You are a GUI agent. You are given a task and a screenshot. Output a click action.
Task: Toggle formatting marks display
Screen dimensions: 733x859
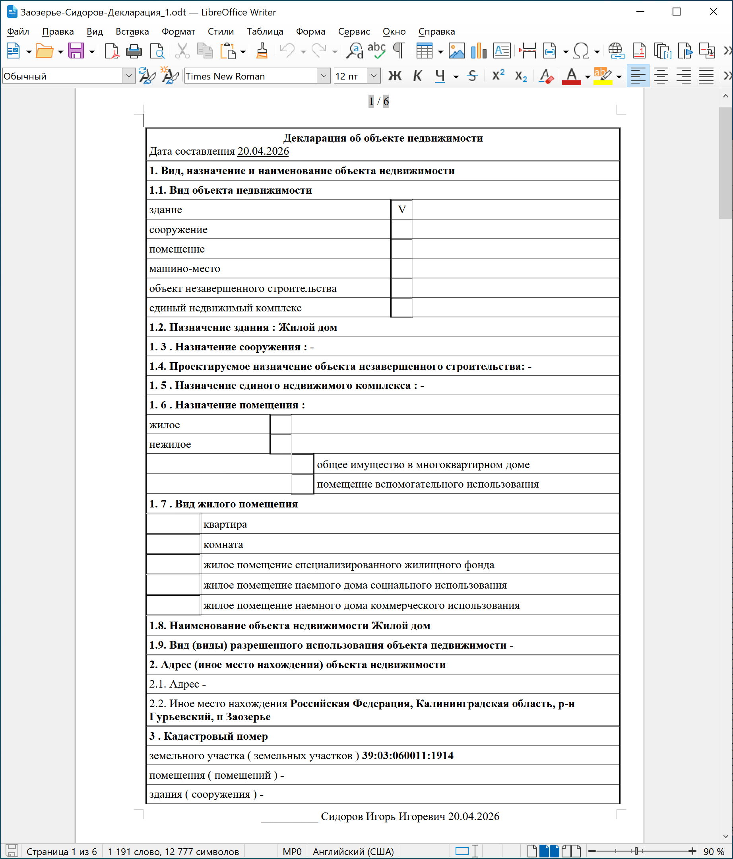tap(399, 51)
